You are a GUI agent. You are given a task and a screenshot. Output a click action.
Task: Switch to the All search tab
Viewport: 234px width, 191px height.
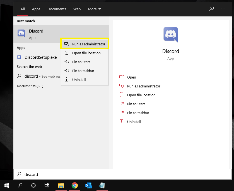click(23, 9)
